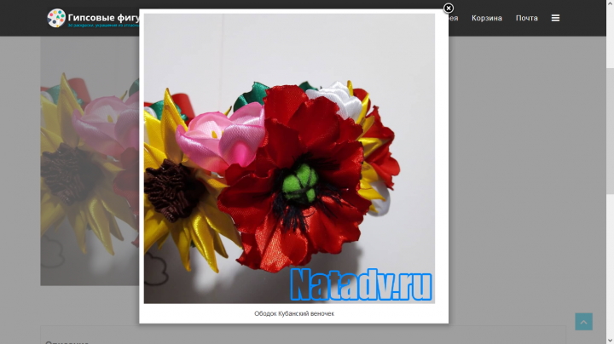
Task: Click the page vertical scrollbar thumb
Action: coord(610,131)
